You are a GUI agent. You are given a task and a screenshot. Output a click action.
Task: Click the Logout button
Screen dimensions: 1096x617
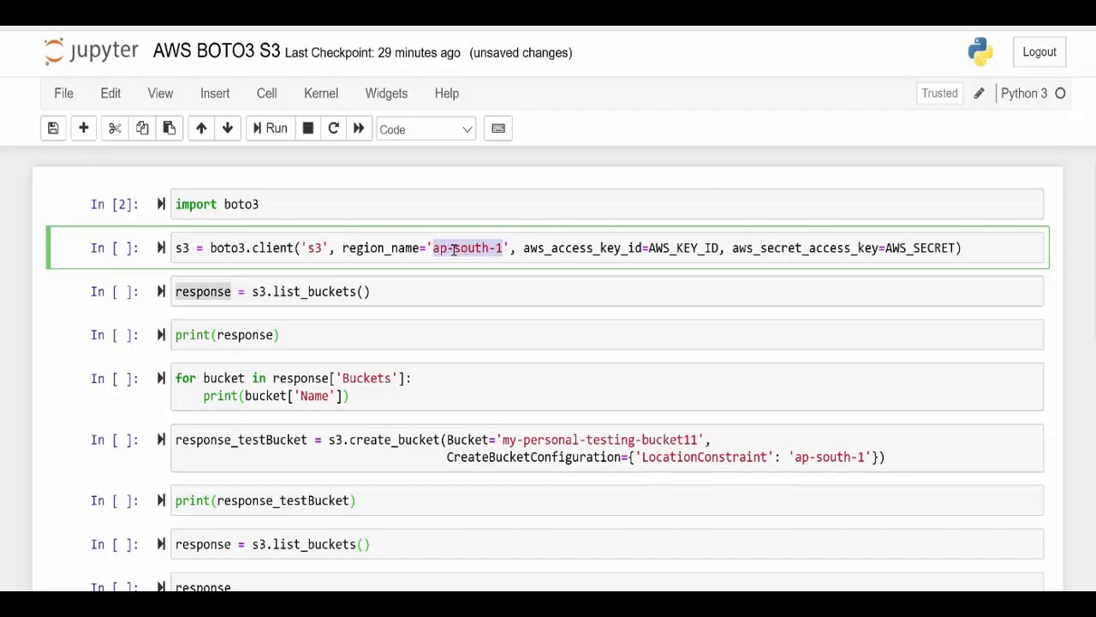(1039, 52)
